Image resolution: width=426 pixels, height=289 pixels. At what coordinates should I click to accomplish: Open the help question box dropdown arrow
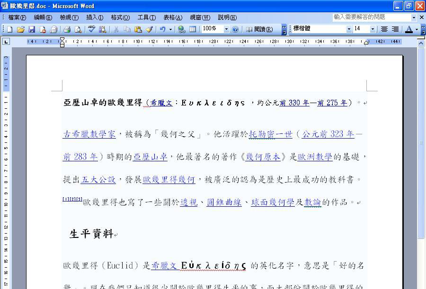[414, 18]
